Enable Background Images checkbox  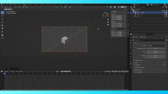(x=135, y=67)
